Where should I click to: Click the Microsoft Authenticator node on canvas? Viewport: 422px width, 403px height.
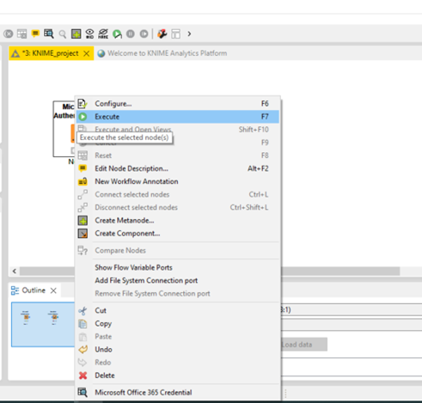pos(64,129)
